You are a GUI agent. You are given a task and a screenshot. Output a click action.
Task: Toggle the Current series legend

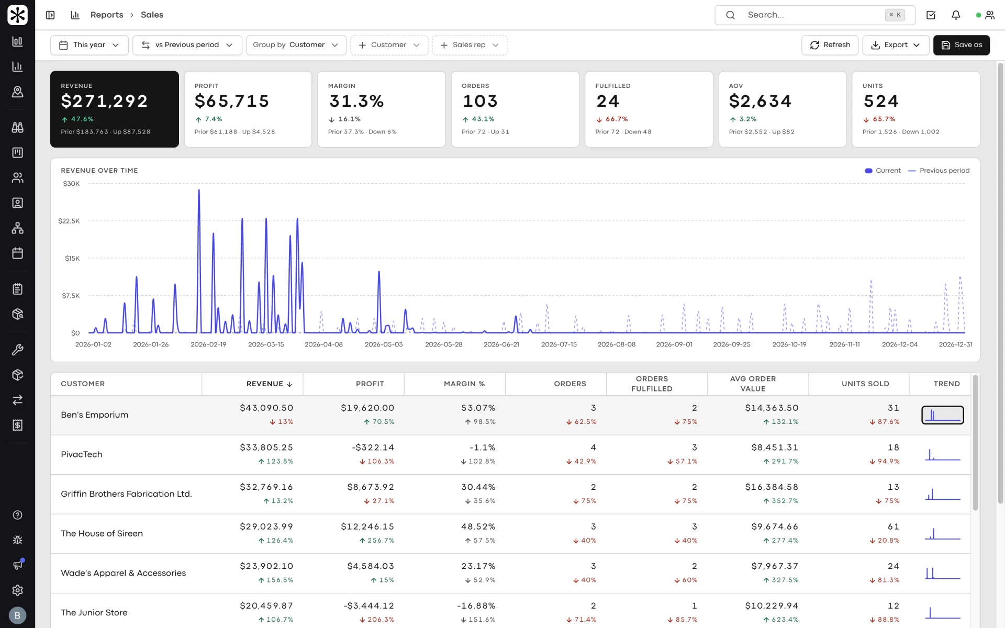883,171
